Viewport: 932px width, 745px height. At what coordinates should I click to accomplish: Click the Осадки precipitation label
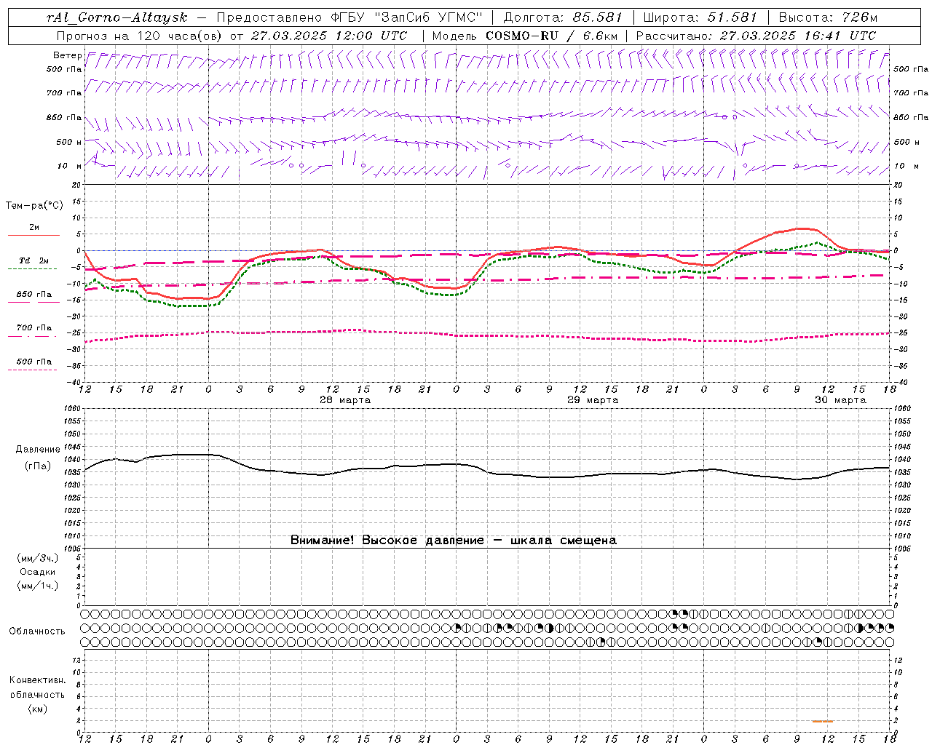tap(38, 572)
